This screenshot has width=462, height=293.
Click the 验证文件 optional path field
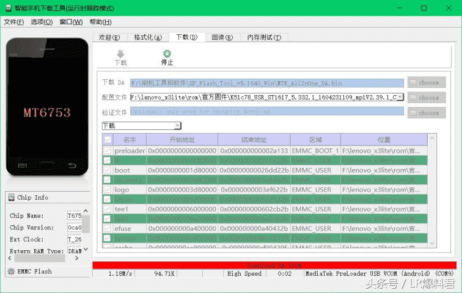pos(267,111)
